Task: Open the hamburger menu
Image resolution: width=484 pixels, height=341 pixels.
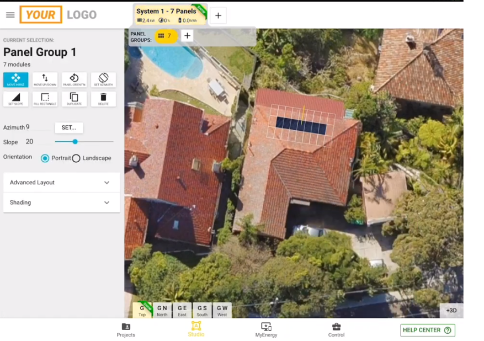Action: [x=10, y=15]
